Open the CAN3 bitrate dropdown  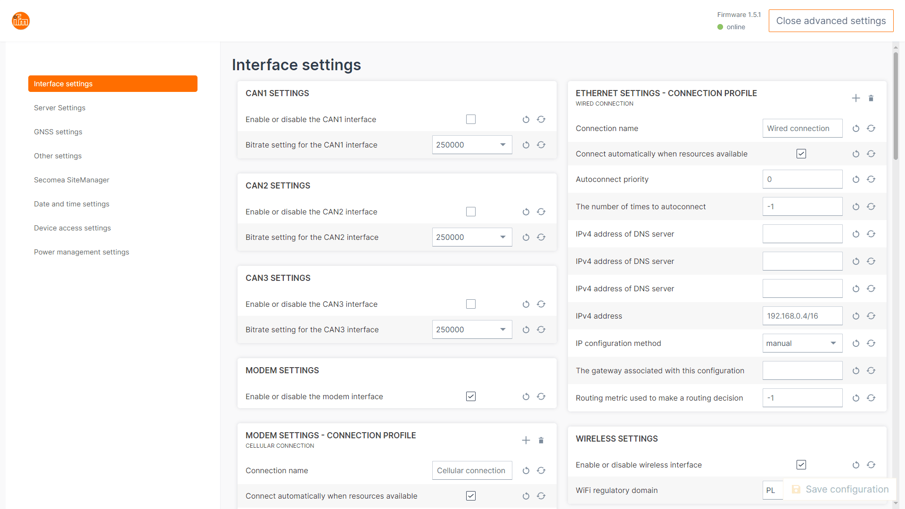click(472, 330)
